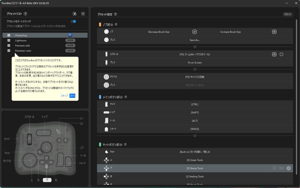Click REP option in Stamp Tools row
The image size is (300, 188).
(281, 168)
